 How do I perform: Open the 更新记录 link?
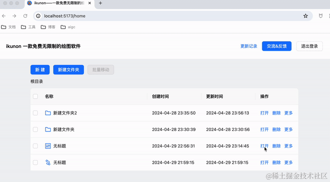tap(249, 46)
